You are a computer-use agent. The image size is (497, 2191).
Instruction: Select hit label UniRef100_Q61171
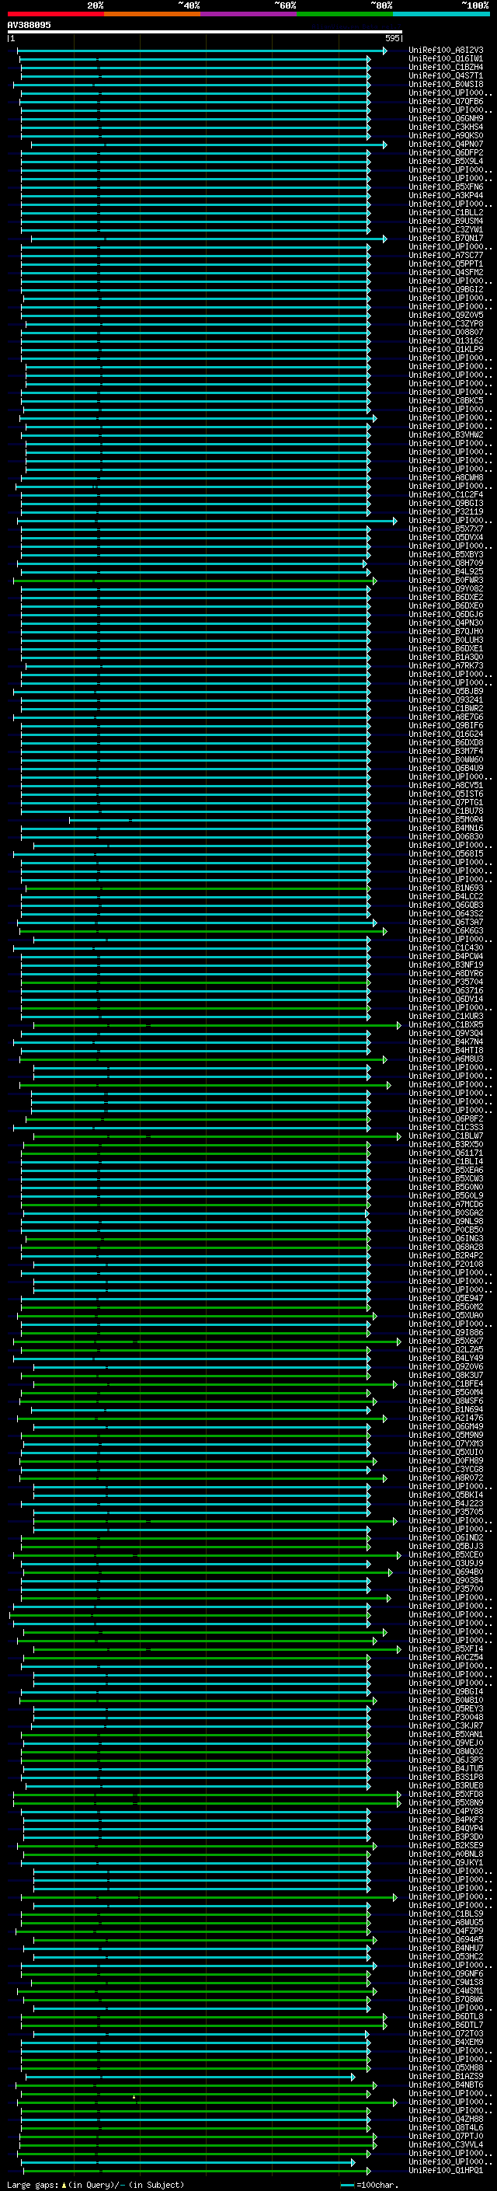[x=446, y=1153]
